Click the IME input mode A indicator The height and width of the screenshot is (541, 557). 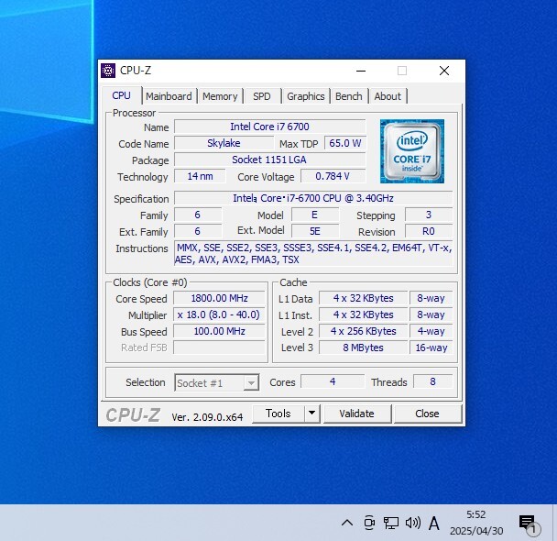[433, 523]
